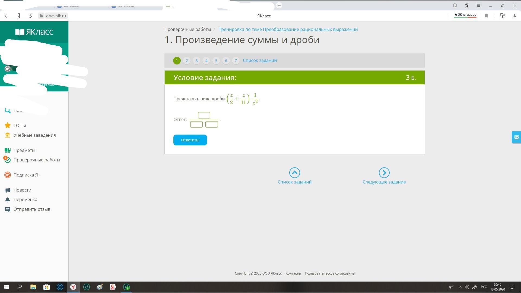Open Проверочные работы in sidebar

click(37, 160)
